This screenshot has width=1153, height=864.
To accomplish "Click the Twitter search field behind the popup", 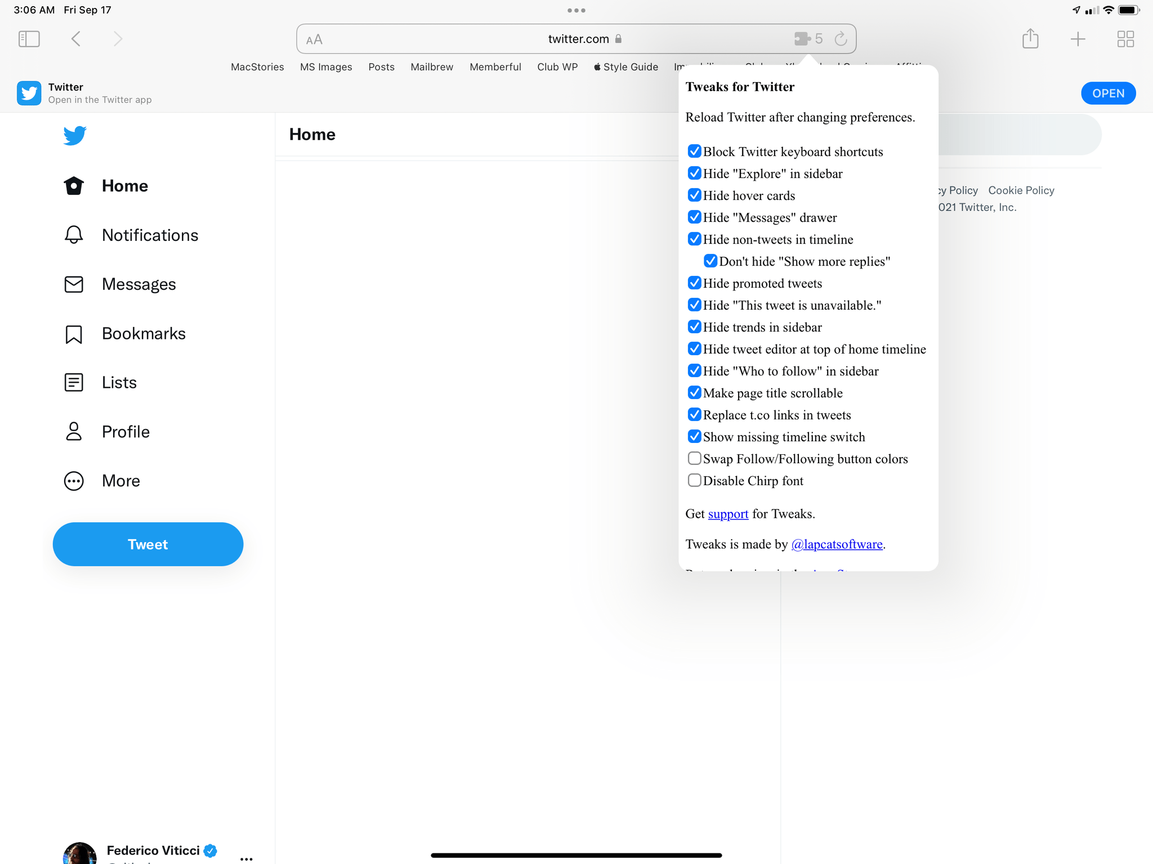I will tap(1019, 135).
